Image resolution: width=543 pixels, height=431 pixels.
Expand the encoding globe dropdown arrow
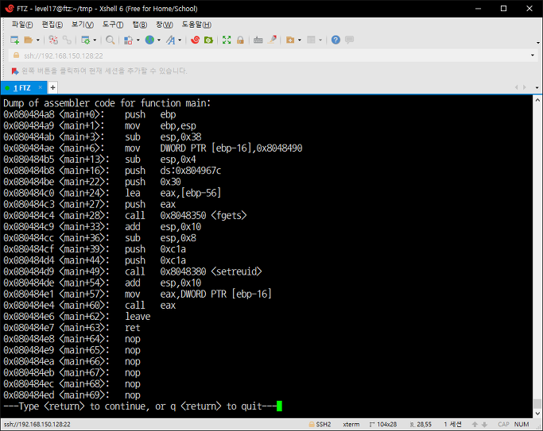[159, 40]
